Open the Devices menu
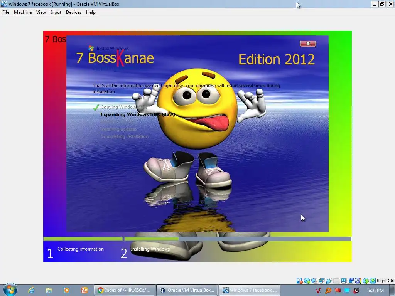This screenshot has width=395, height=296. coord(74,12)
